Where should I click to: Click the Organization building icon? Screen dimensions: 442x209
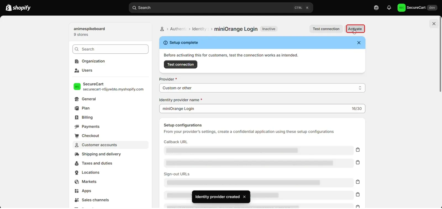click(77, 61)
